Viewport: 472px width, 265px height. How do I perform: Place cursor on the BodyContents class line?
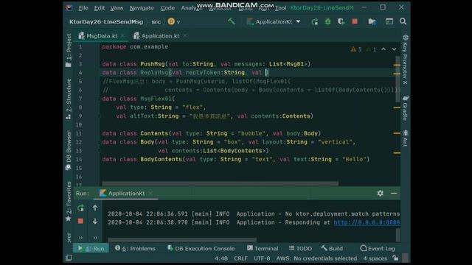coord(235,159)
